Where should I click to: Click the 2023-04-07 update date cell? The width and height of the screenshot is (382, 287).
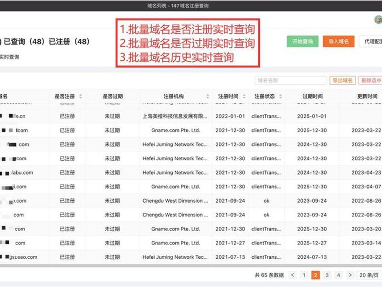click(x=366, y=187)
